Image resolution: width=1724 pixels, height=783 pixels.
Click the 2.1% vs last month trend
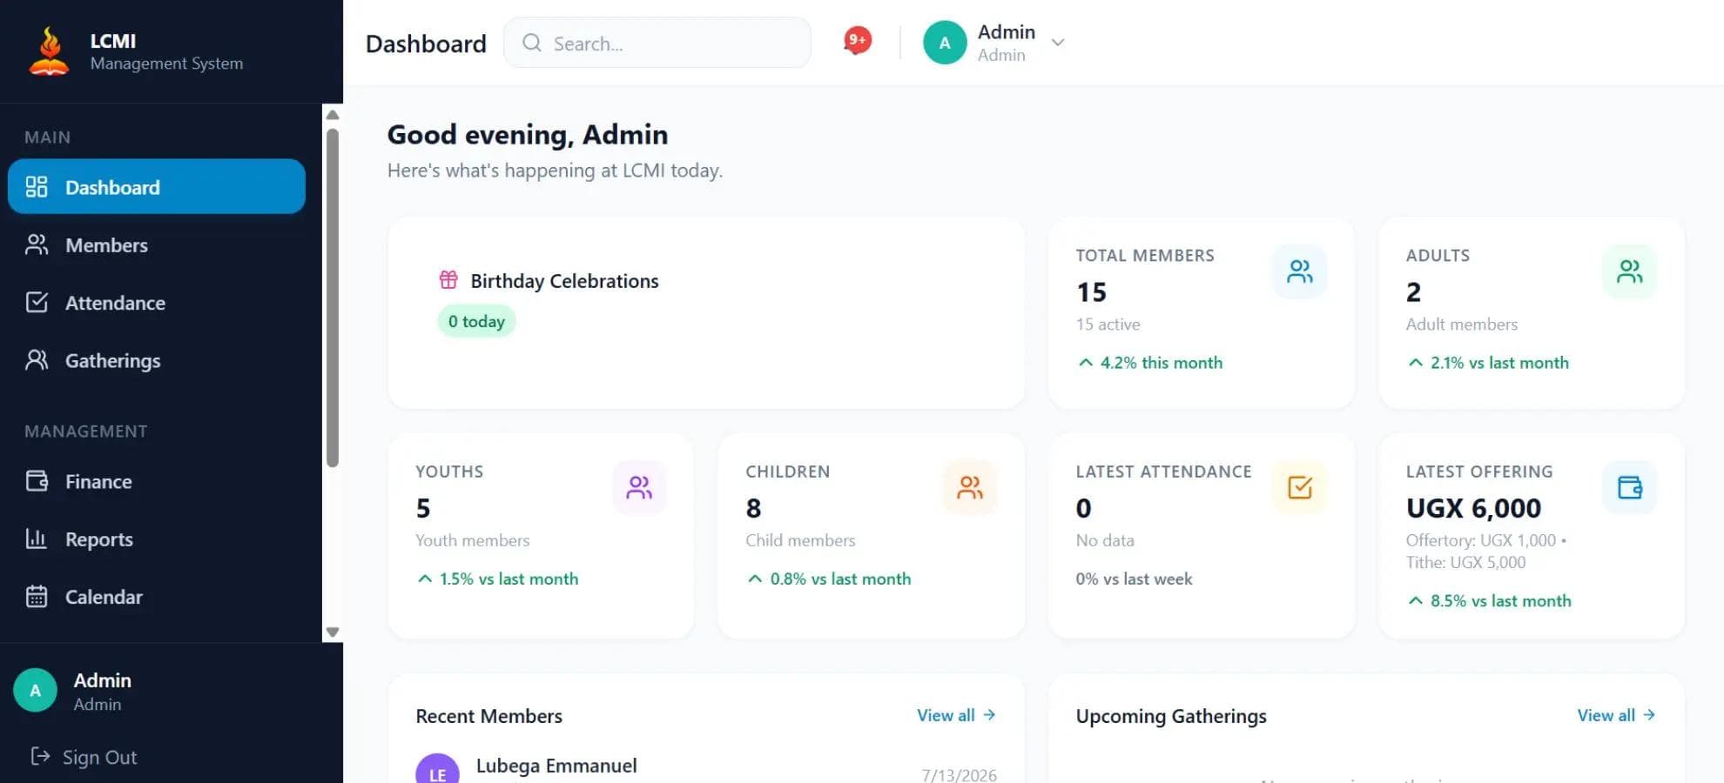pos(1489,362)
